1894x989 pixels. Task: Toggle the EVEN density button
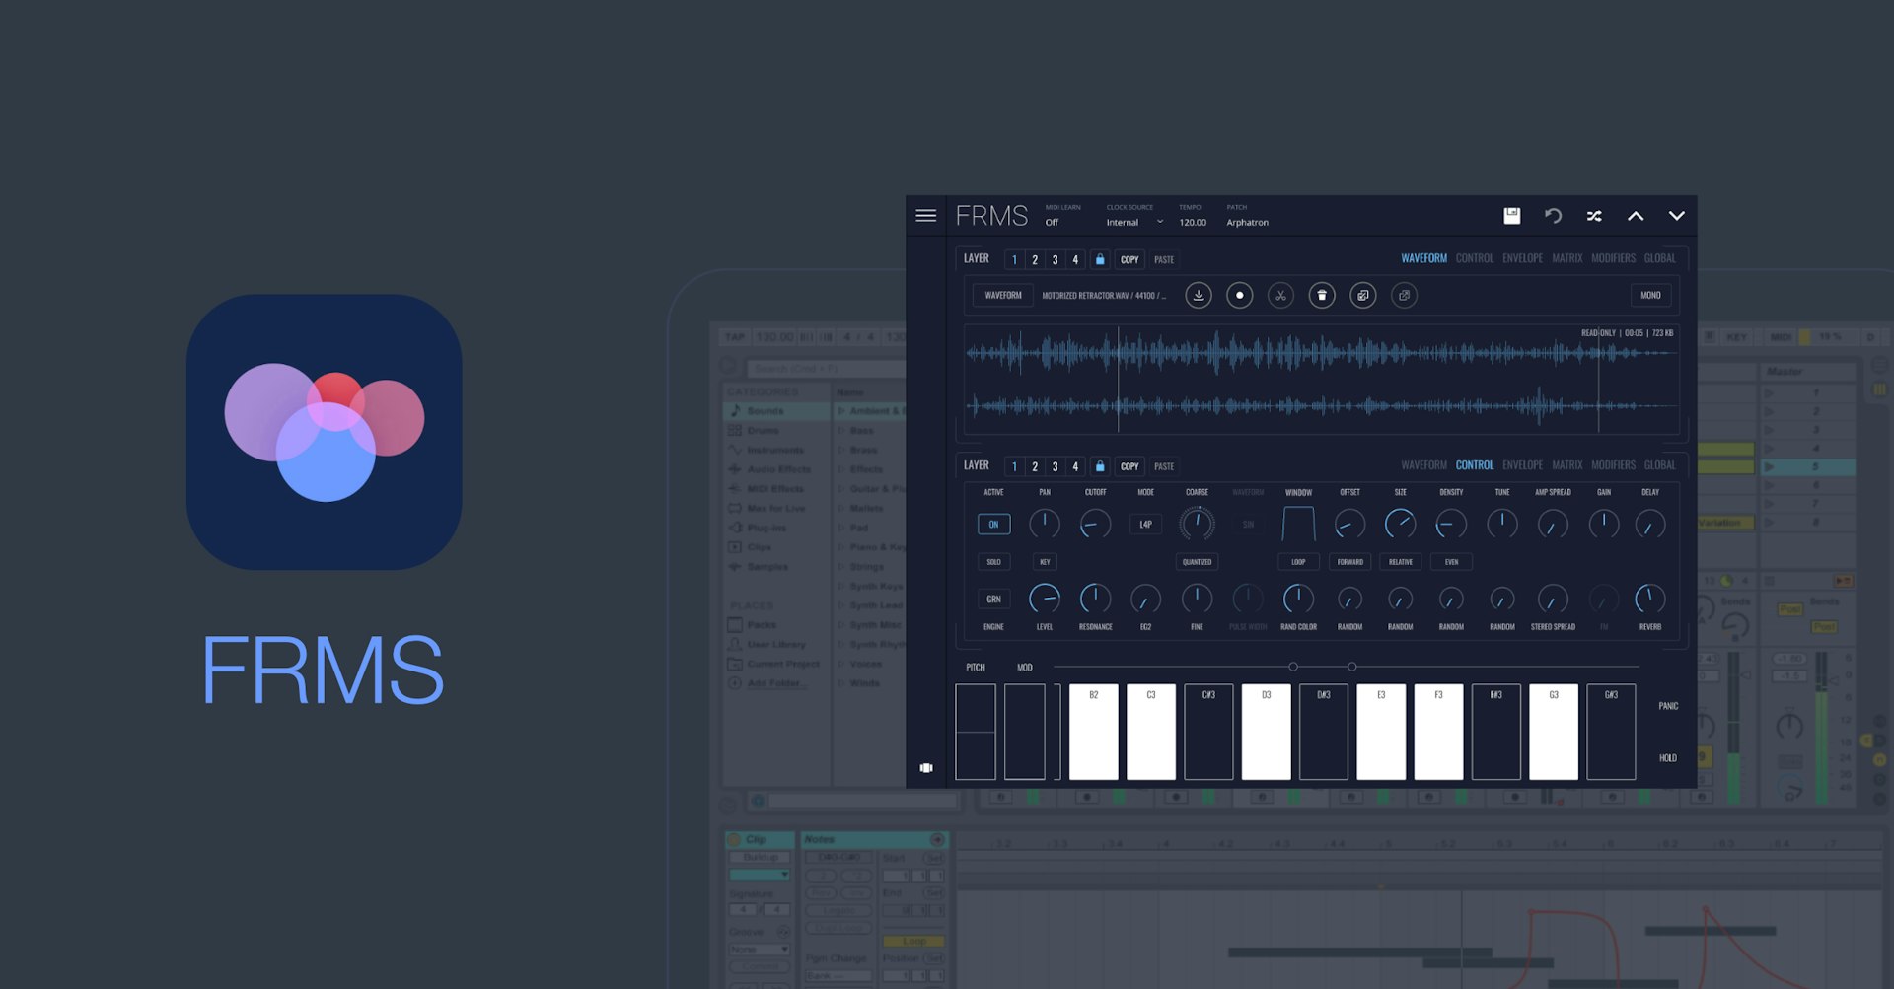(1451, 562)
